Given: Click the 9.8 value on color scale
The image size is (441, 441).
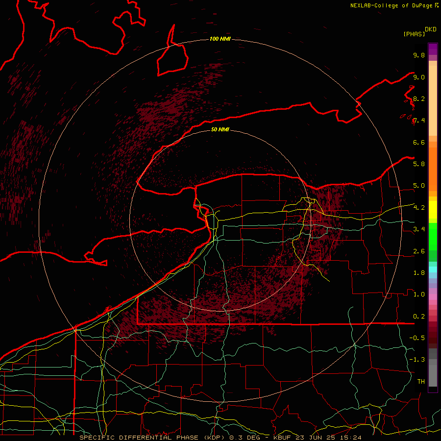Looking at the screenshot, I should pyautogui.click(x=419, y=55).
